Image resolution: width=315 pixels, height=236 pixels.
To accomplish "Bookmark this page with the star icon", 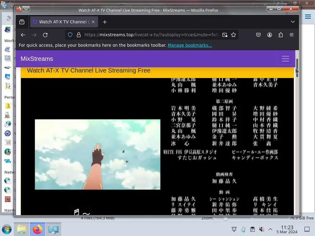I will pos(233,35).
